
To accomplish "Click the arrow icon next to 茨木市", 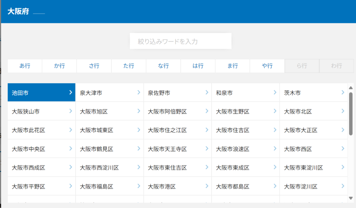I will coord(343,93).
